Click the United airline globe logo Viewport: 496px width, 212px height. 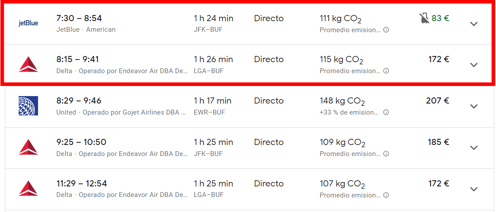click(x=28, y=105)
